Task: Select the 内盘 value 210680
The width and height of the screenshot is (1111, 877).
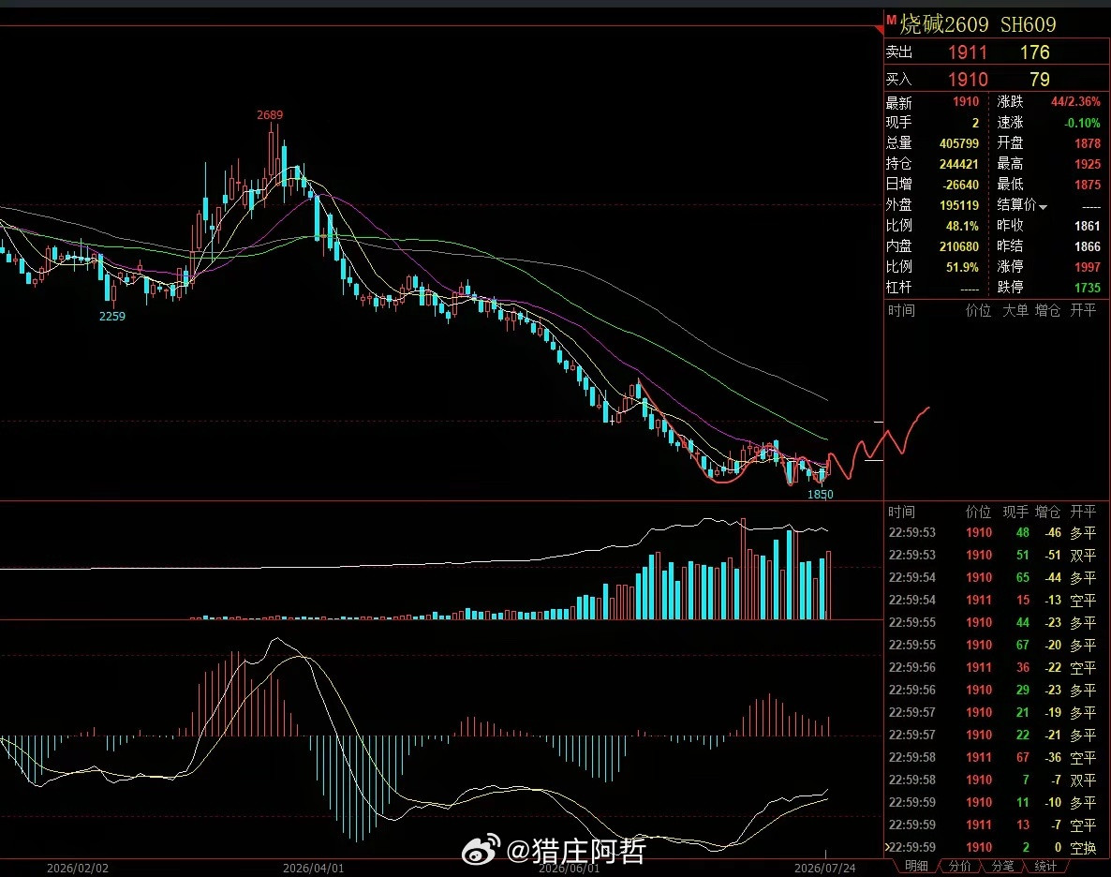Action: pyautogui.click(x=958, y=246)
